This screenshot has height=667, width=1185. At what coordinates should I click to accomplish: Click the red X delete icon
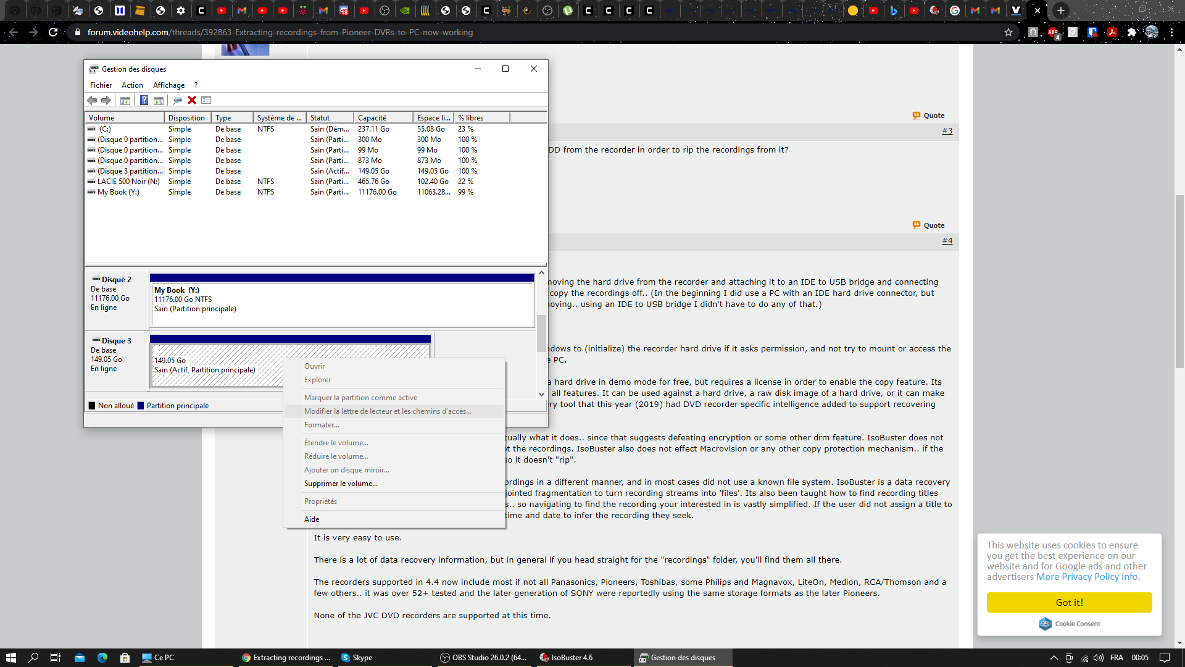(192, 100)
